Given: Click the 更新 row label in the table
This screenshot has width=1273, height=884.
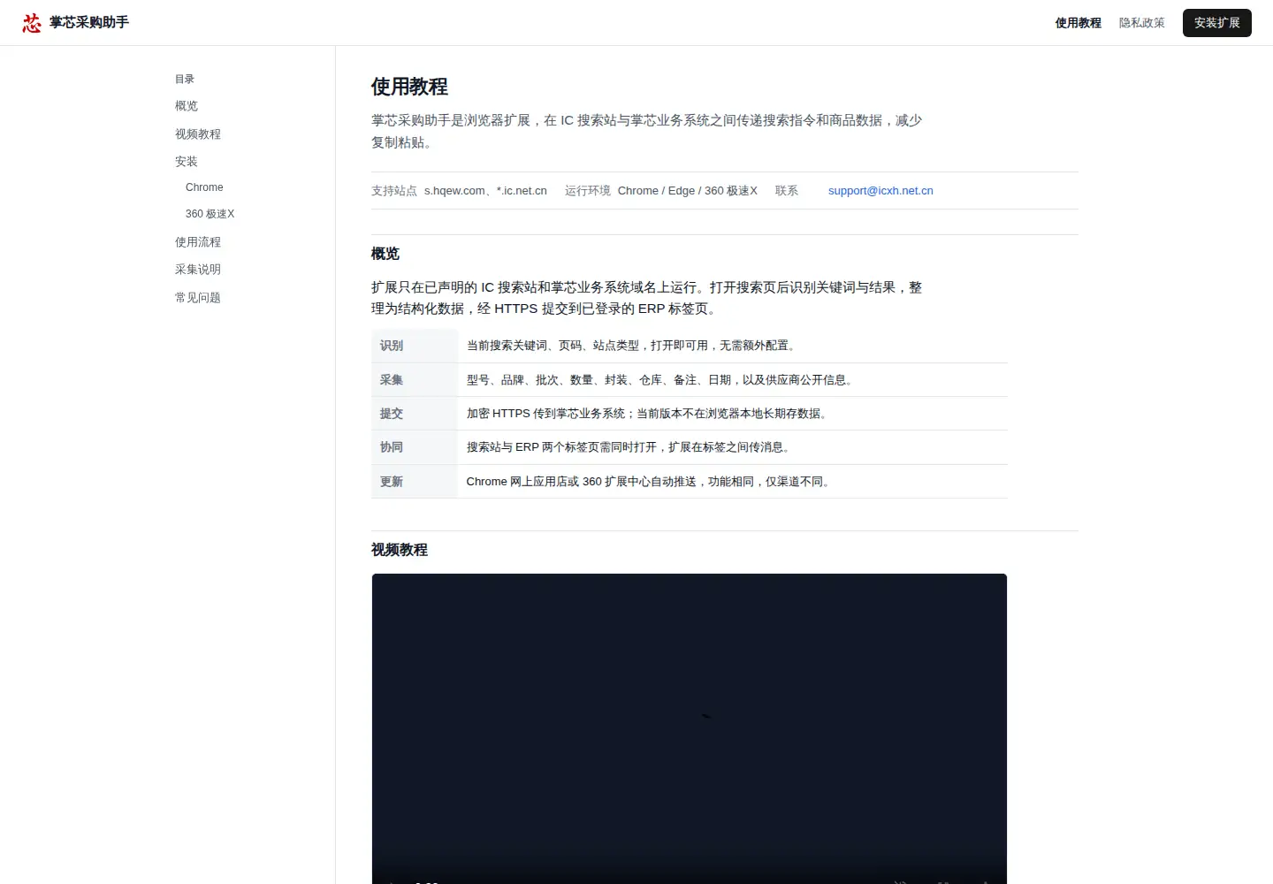Looking at the screenshot, I should tap(392, 482).
